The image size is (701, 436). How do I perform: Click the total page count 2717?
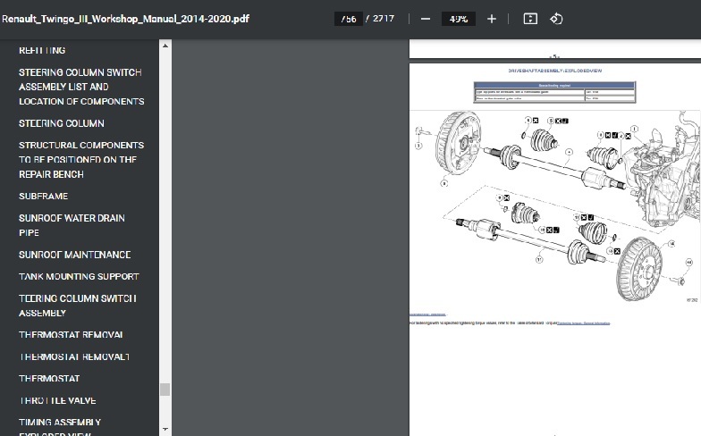[x=384, y=19]
